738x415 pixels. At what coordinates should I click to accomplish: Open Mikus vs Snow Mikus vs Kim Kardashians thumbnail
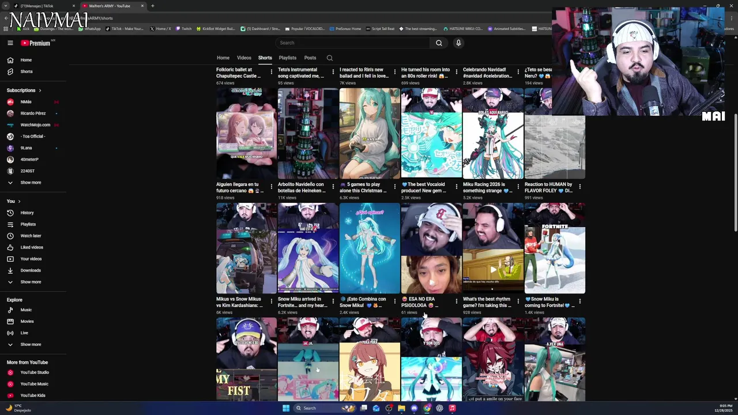click(246, 248)
